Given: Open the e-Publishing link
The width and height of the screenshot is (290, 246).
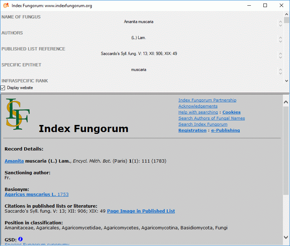Looking at the screenshot, I should (x=225, y=130).
